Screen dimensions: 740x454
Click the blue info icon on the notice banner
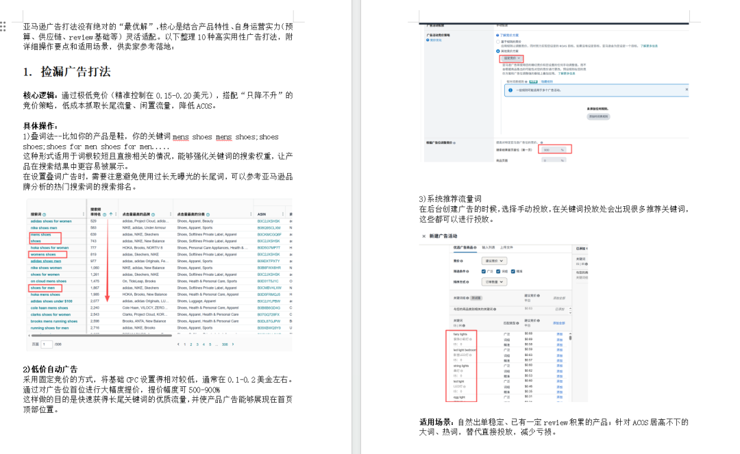[510, 90]
